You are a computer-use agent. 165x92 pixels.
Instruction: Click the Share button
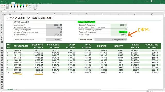[162, 3]
